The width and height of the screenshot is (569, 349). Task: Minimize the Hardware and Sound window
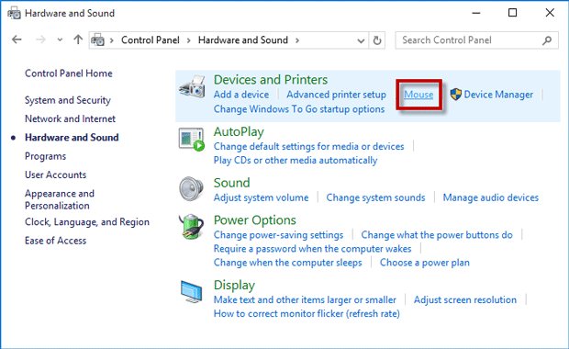pos(476,13)
